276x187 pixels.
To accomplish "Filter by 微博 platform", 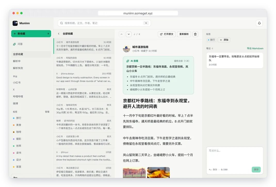I will click(31, 103).
